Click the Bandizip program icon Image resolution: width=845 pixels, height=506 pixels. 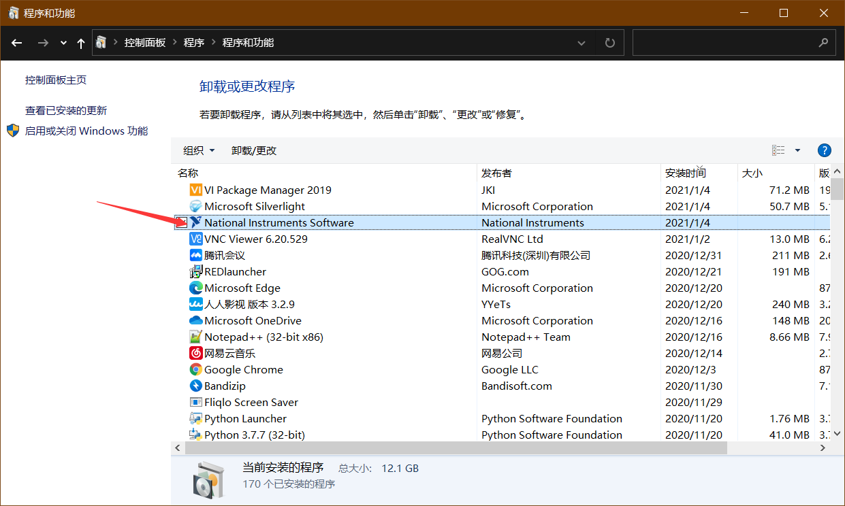[x=195, y=386]
